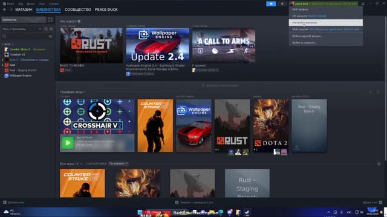The height and width of the screenshot is (217, 387).
Task: Choose the My profile menu entry
Action: [326, 10]
